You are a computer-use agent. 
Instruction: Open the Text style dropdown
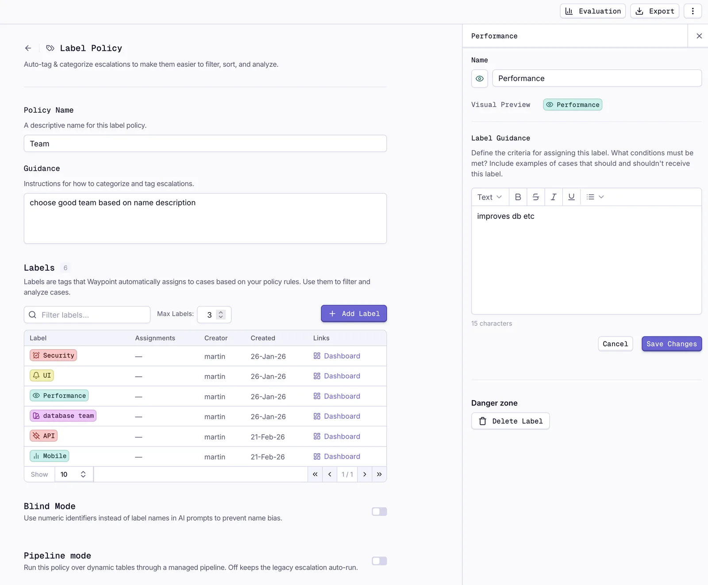(x=490, y=197)
